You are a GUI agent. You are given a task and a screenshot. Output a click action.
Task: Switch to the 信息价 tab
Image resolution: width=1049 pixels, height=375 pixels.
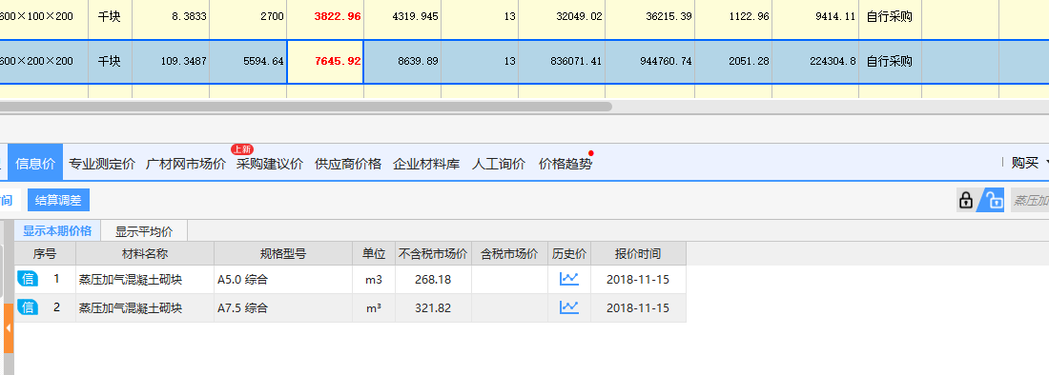click(x=35, y=164)
